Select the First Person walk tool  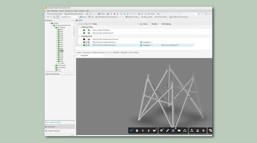(149, 130)
